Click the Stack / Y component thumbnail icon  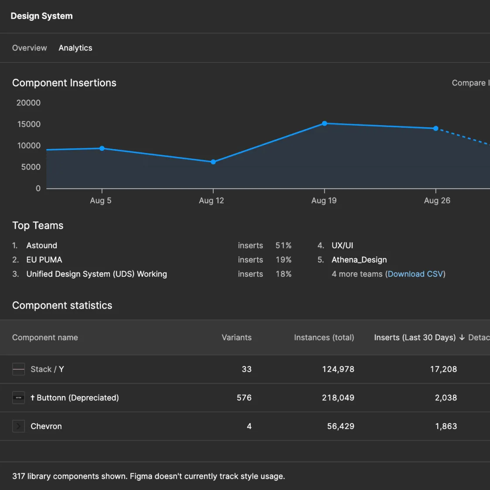(x=18, y=369)
